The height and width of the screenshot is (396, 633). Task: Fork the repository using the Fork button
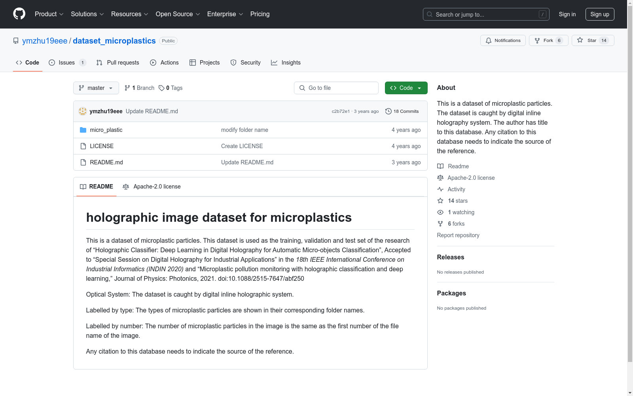[548, 40]
